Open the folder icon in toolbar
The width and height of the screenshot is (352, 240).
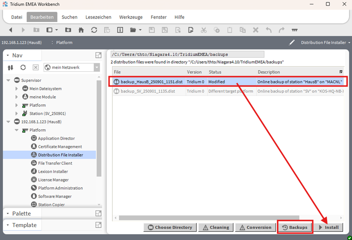tap(133, 30)
